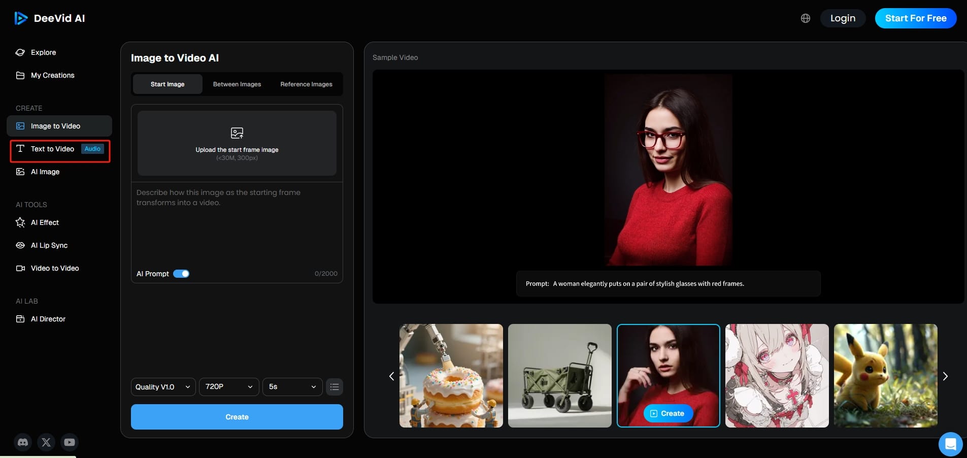Click the AI Director icon
Viewport: 967px width, 458px height.
pos(20,319)
